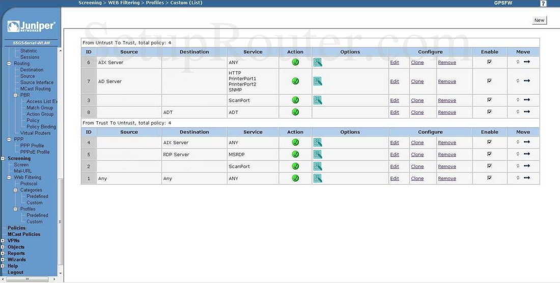
Task: Collapse the Routing tree node
Action: point(9,64)
